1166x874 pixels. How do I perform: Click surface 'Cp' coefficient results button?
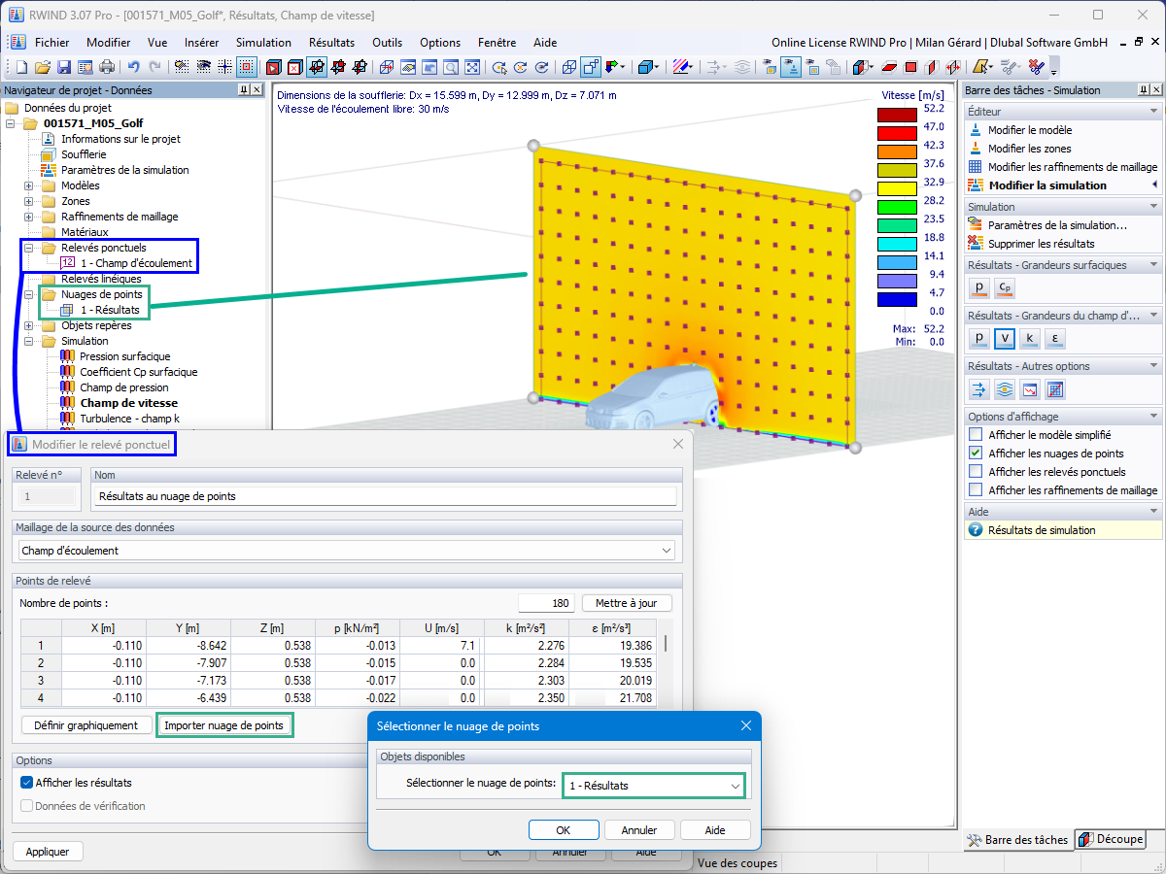tap(1005, 287)
